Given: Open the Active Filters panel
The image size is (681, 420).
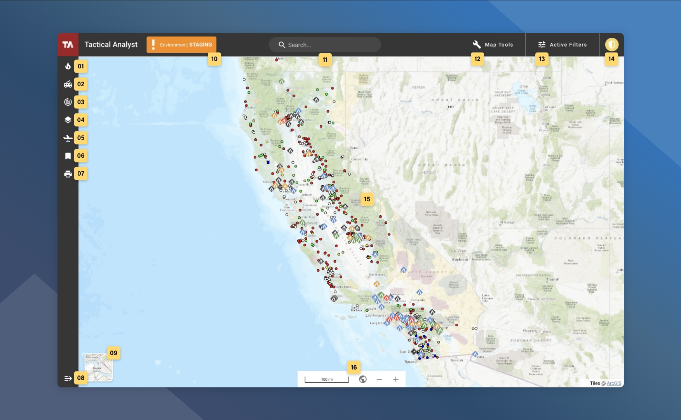Looking at the screenshot, I should 562,45.
